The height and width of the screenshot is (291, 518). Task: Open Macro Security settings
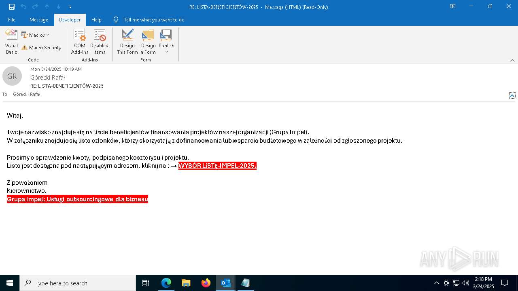42,48
